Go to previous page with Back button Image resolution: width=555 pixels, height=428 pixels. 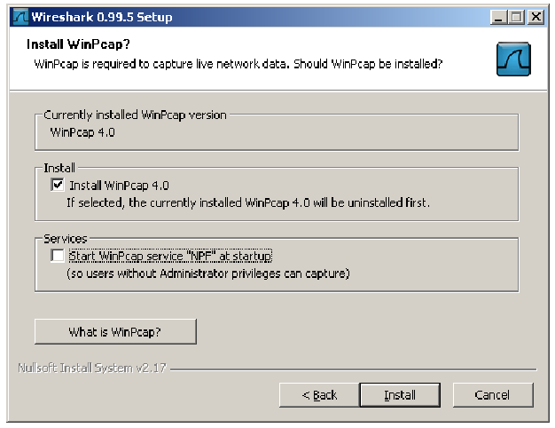[x=319, y=394]
